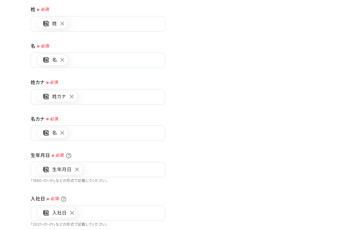Remove the 名 tag from the 名 field

point(62,60)
